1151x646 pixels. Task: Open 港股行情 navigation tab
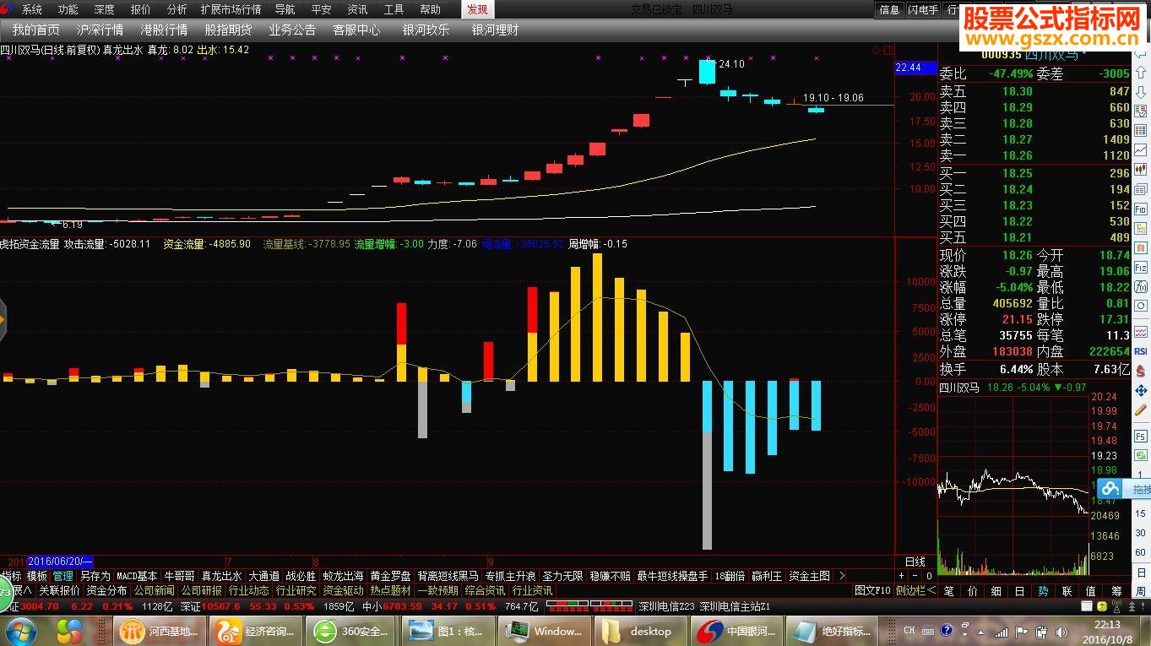(164, 30)
